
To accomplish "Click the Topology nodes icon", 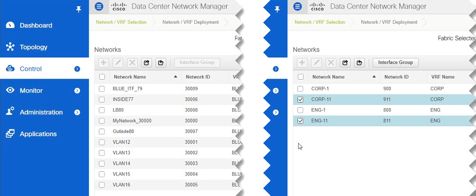I will 10,47.
